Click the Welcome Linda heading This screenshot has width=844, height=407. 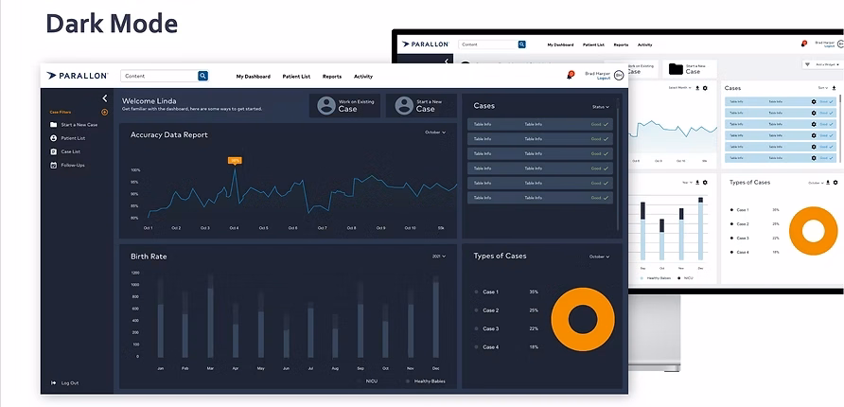pyautogui.click(x=149, y=100)
